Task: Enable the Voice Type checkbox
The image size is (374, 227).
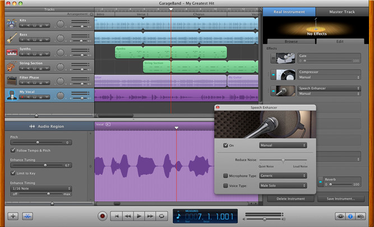Action: pos(225,186)
